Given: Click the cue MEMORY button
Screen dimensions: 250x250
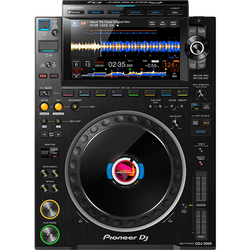Looking at the screenshot, I should click(182, 107).
